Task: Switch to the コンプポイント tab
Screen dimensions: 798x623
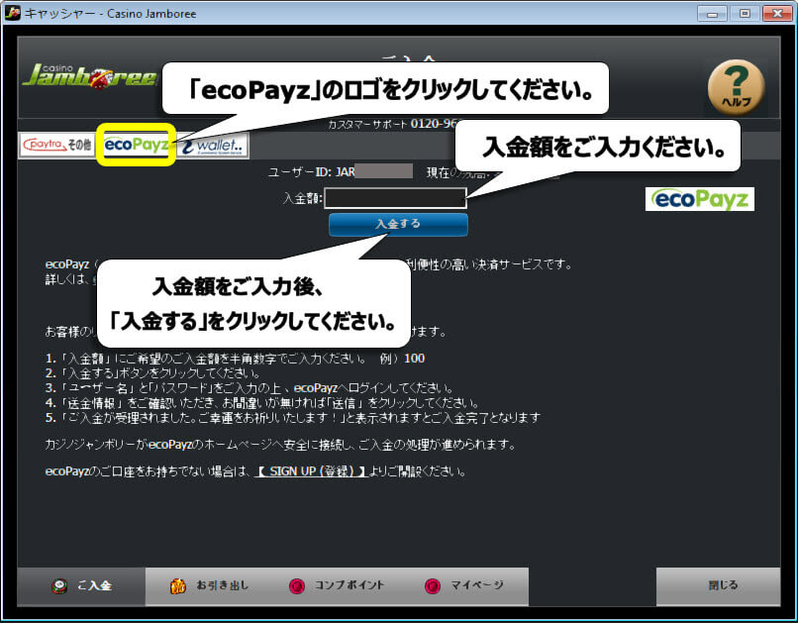Action: point(337,586)
